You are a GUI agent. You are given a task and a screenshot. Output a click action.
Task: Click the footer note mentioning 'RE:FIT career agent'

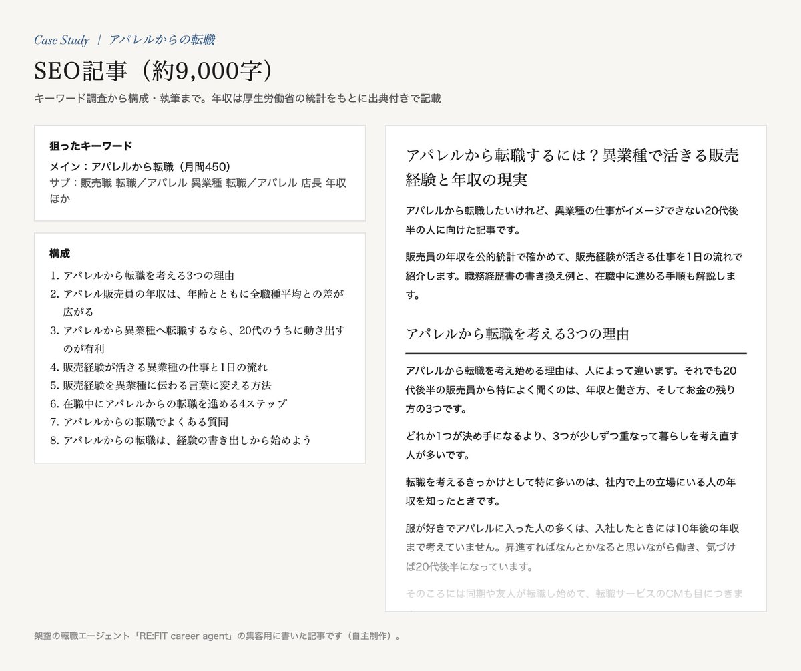tap(219, 636)
